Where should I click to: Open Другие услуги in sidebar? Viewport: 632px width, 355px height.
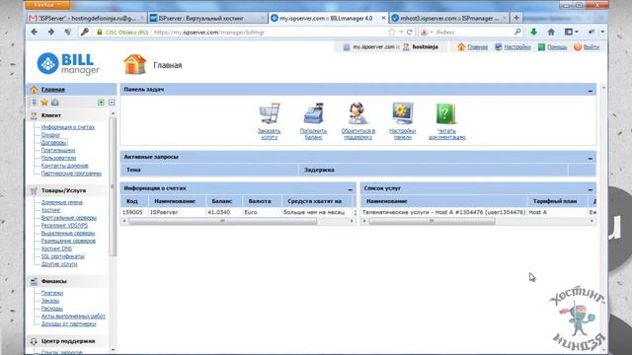click(59, 264)
